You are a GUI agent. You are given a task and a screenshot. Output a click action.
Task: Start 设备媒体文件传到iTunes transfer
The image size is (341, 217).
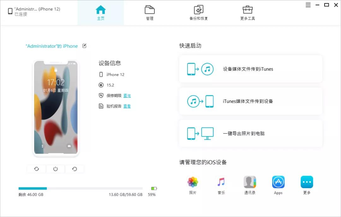250,69
